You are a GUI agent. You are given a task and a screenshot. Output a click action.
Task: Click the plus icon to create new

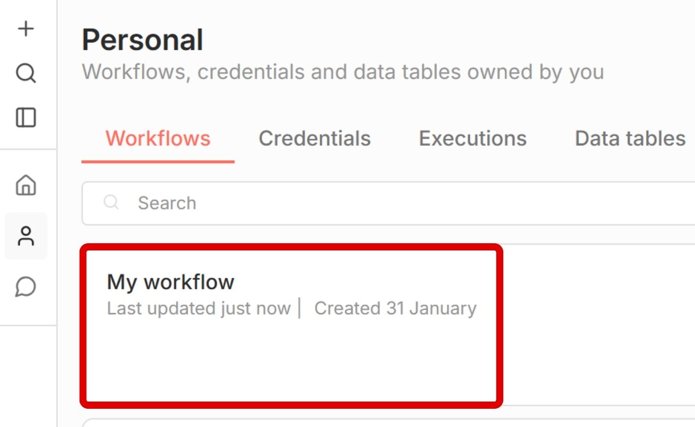26,29
